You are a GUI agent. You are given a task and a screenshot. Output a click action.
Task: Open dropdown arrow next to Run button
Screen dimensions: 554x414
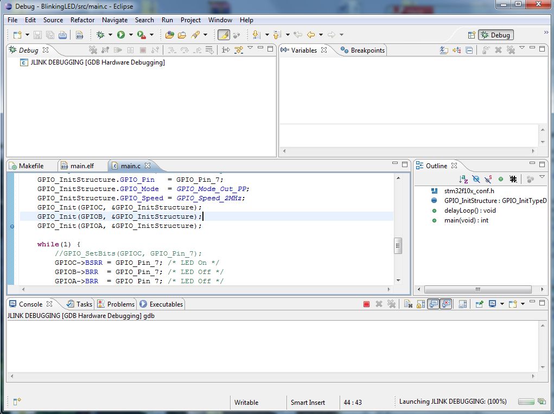coord(131,35)
